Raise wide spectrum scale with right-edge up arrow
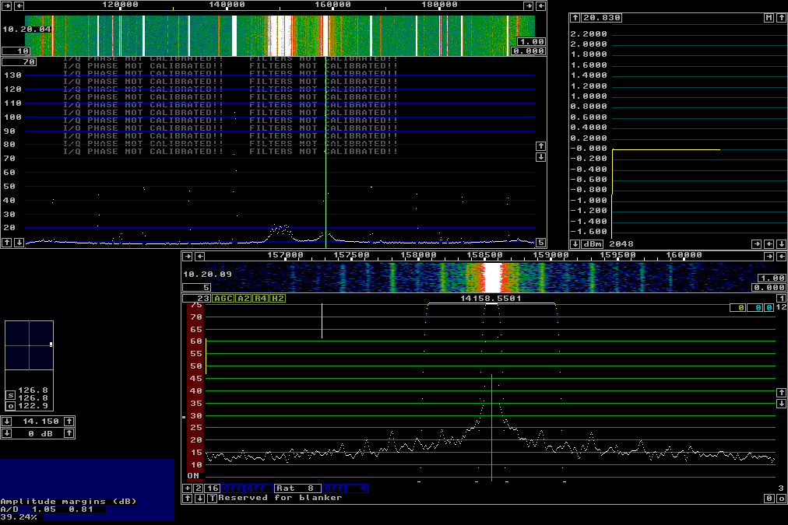This screenshot has width=788, height=525. point(540,146)
